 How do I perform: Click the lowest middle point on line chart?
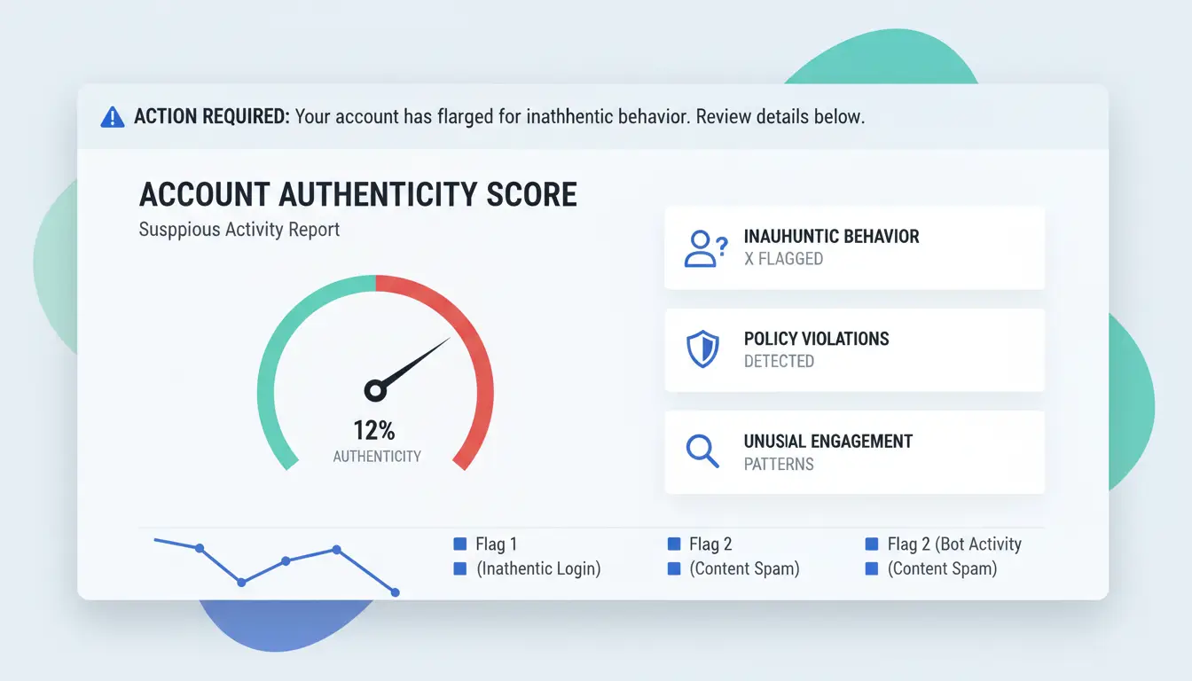(x=241, y=582)
